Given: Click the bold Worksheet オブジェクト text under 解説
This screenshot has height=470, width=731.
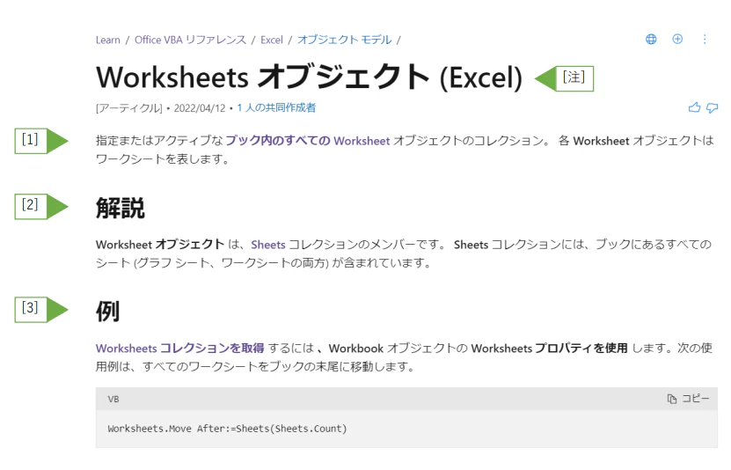Looking at the screenshot, I should pos(160,245).
